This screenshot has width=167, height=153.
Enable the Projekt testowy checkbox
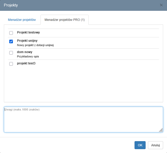(11, 33)
